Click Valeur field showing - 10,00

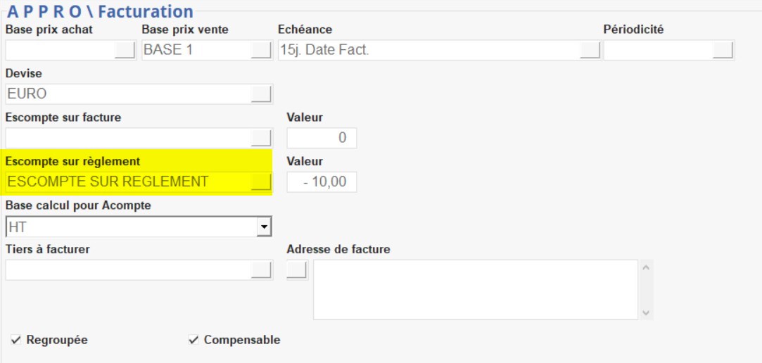pyautogui.click(x=322, y=182)
